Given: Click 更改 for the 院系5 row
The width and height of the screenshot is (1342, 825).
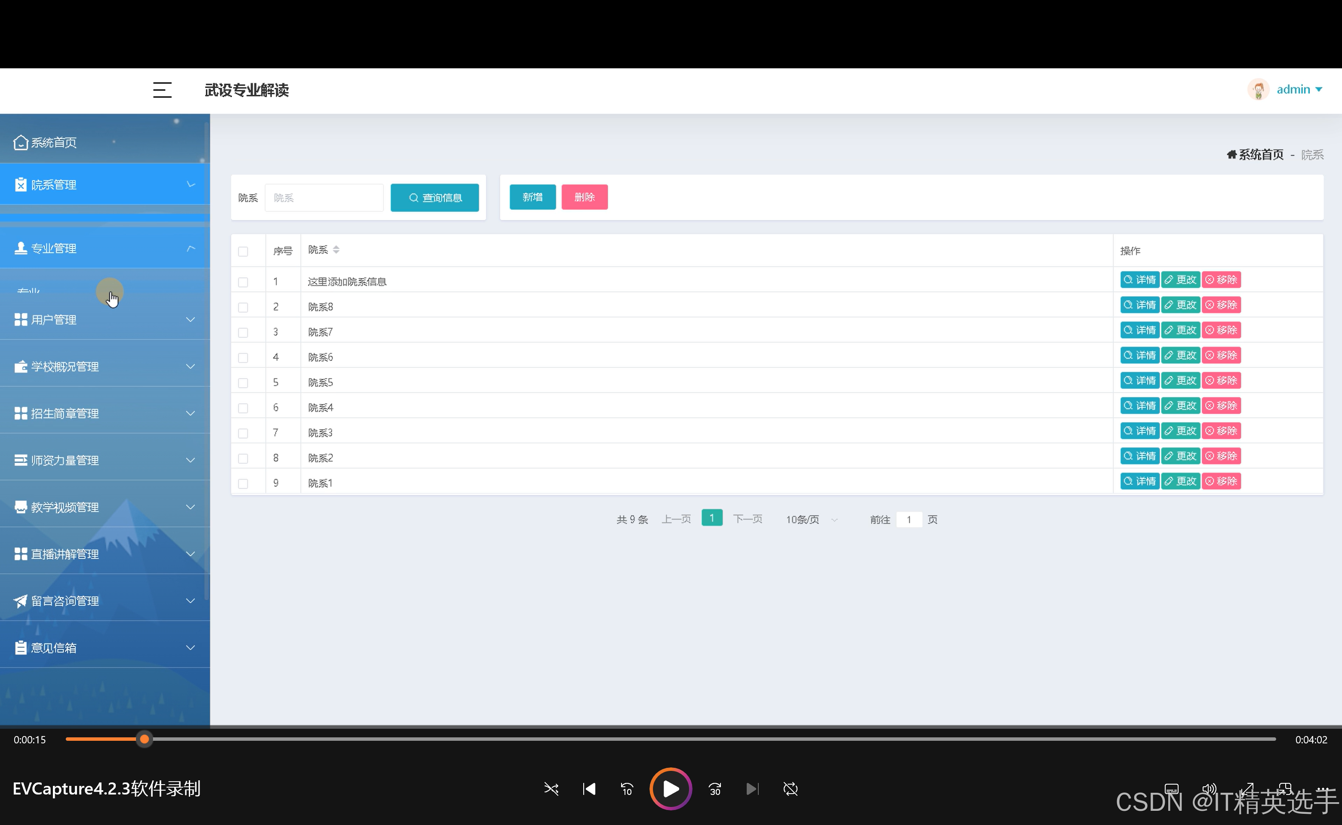Looking at the screenshot, I should 1180,380.
